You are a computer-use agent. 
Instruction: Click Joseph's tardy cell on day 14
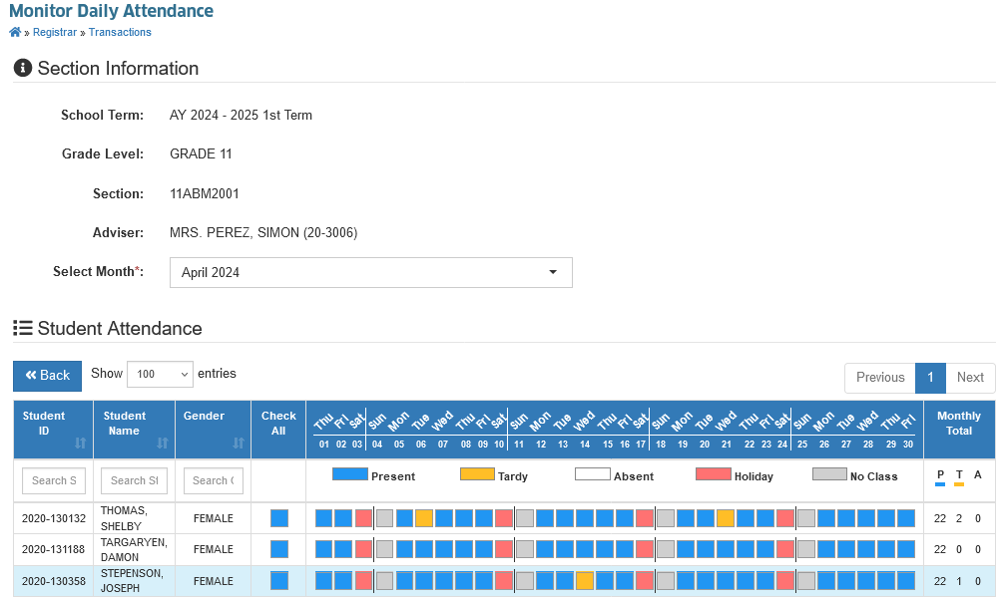click(585, 580)
